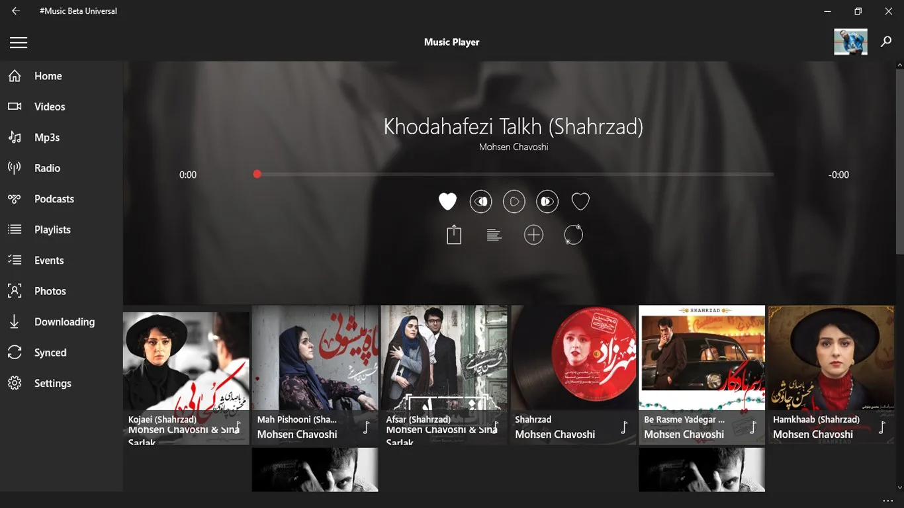This screenshot has height=508, width=904.
Task: Click the Photos portrait icon
Action: (x=15, y=291)
